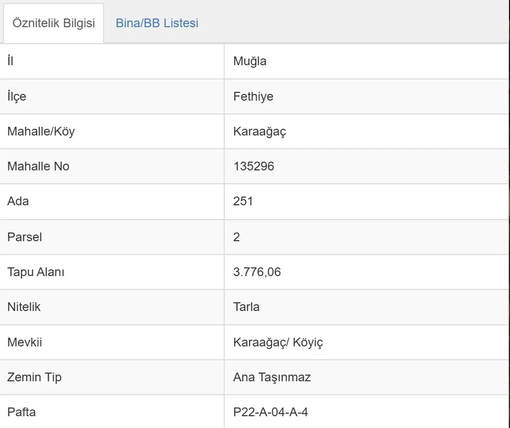Click the Zemin Tip row label
The height and width of the screenshot is (428, 510).
[x=34, y=377]
